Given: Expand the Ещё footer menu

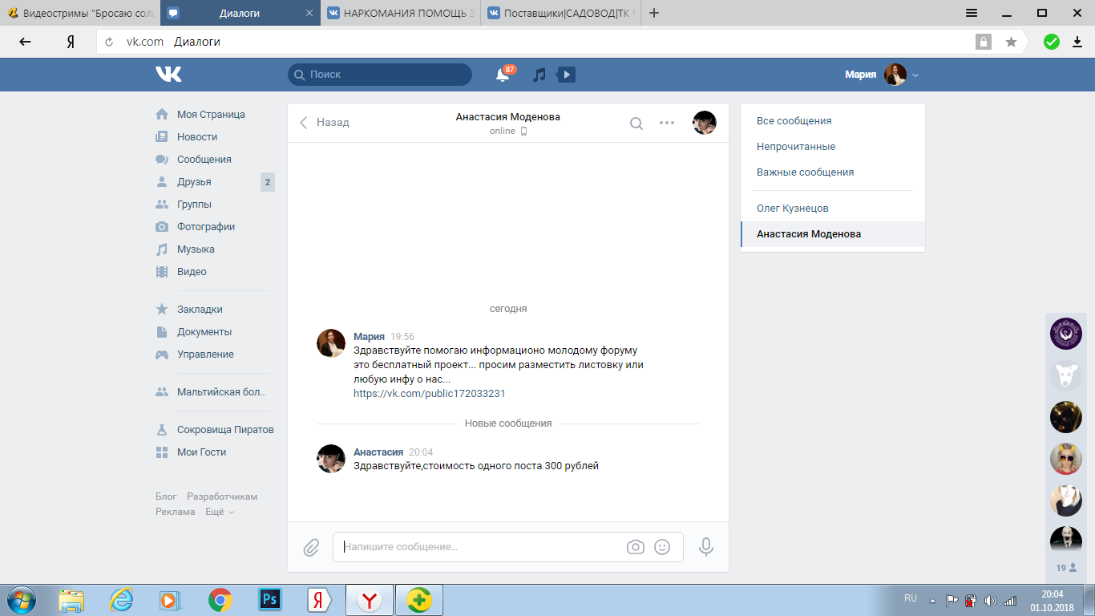Looking at the screenshot, I should coord(220,512).
